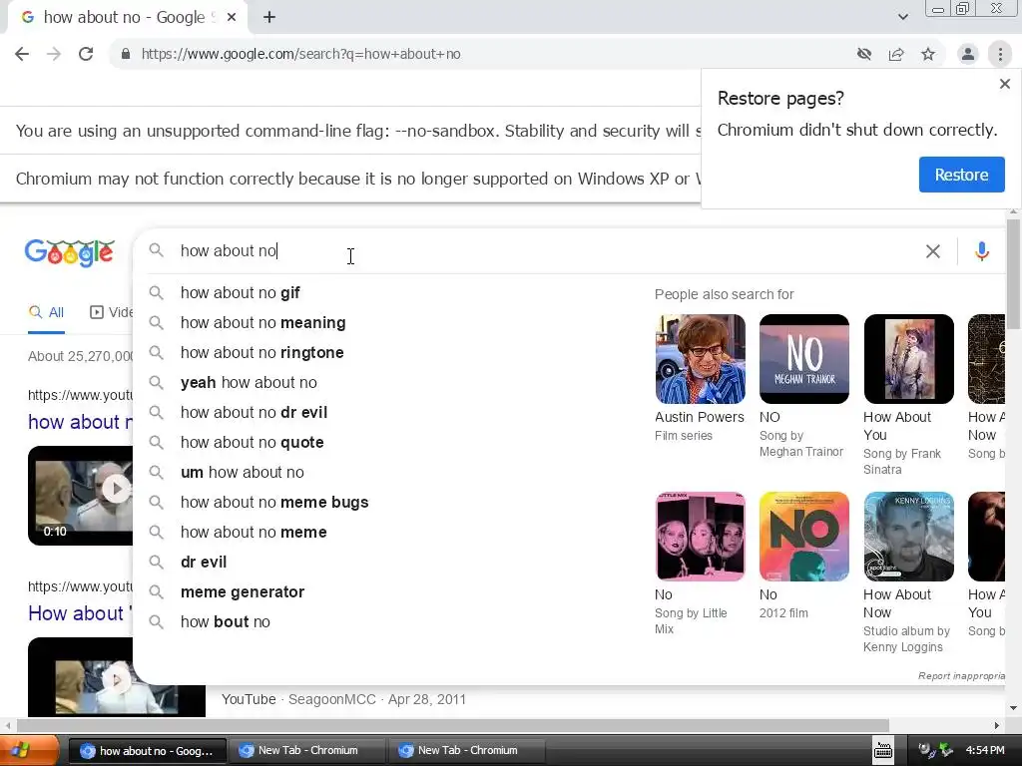
Task: Open the Austin Powers film series thumbnail
Action: pyautogui.click(x=700, y=359)
